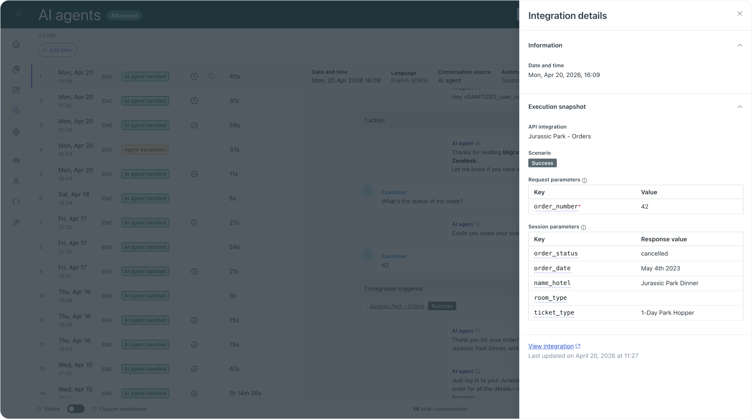Select the Thu, Apr 16 13:04 conversation row
Viewport: 752px width, 419px height.
168,345
